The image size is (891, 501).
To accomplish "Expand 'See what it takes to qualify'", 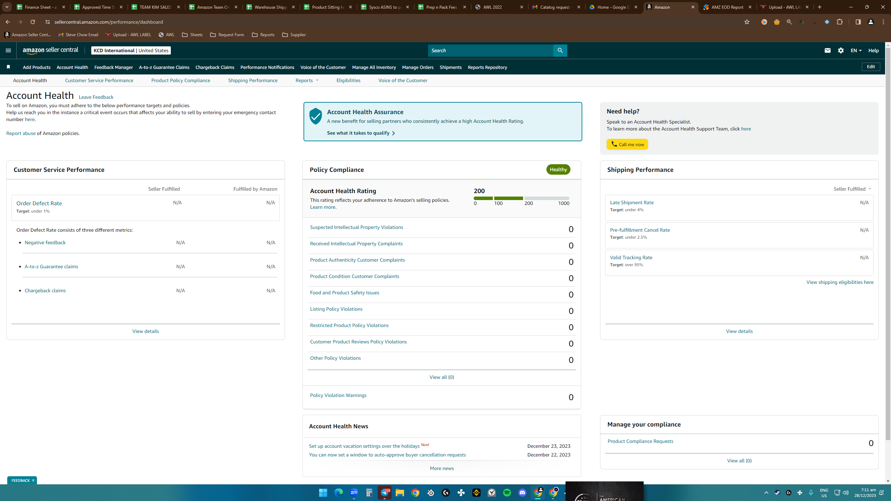I will 361,133.
